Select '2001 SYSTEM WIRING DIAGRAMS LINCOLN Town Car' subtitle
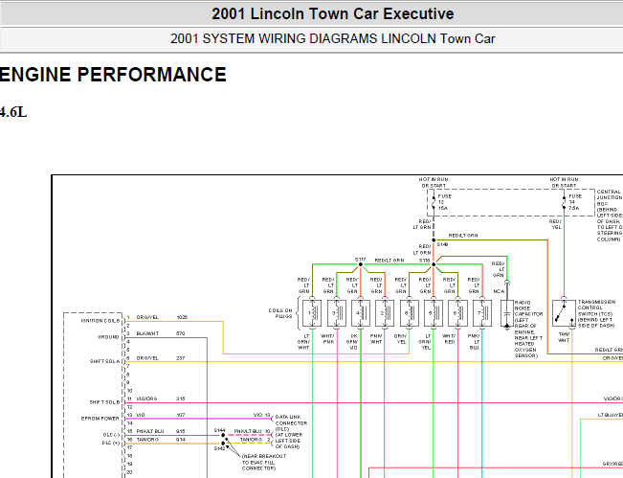The image size is (623, 478). 333,39
